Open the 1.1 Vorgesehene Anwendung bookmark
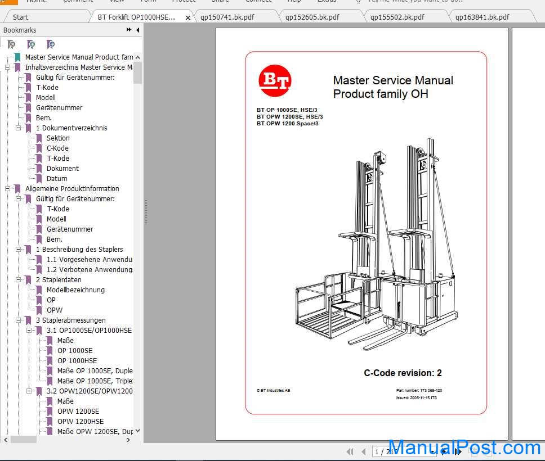 tap(90, 259)
